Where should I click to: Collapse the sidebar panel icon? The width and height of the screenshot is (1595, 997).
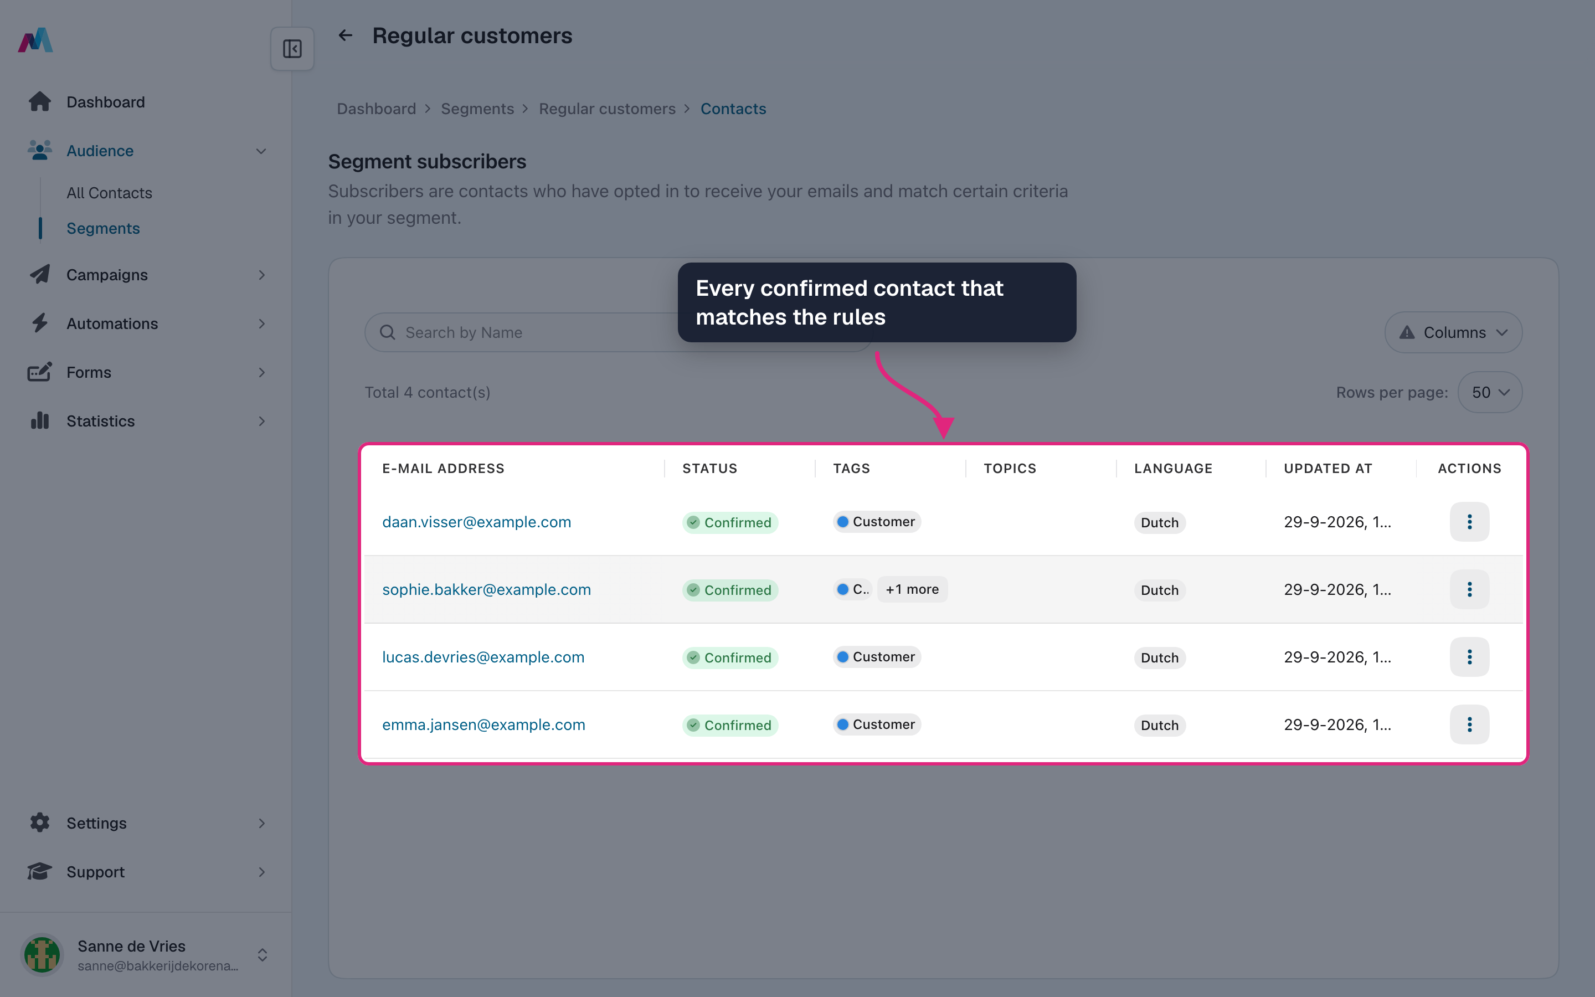(x=292, y=49)
